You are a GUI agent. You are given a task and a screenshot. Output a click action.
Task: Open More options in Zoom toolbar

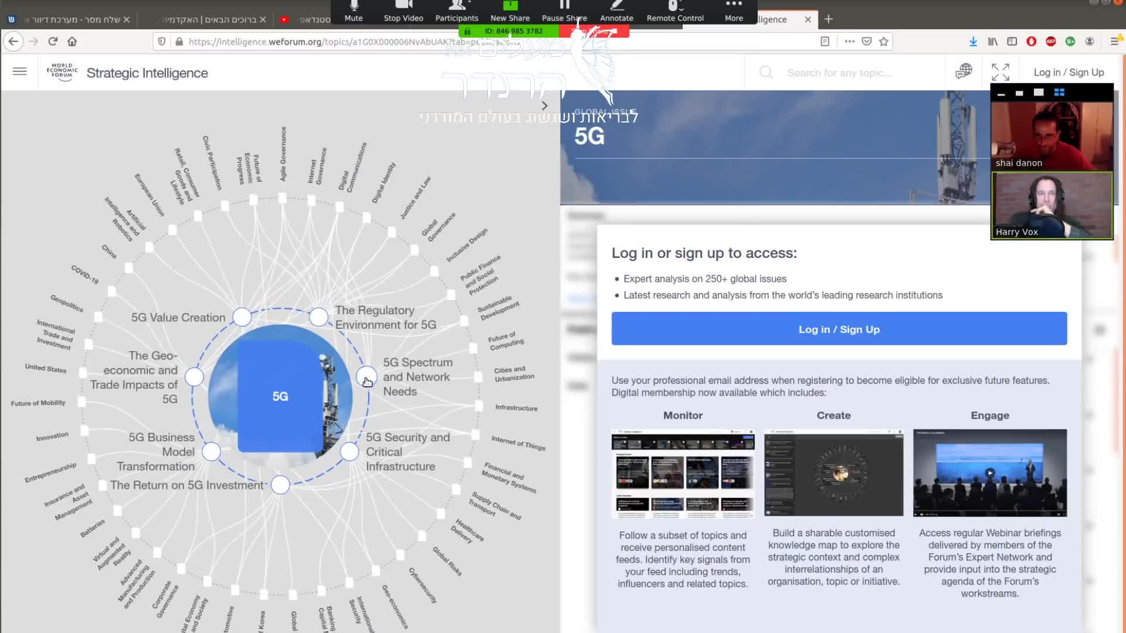click(x=734, y=11)
